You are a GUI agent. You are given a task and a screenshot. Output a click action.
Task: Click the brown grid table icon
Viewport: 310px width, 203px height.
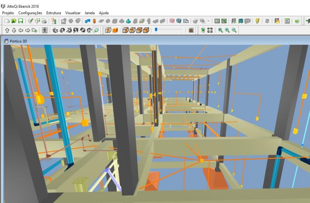point(191,31)
